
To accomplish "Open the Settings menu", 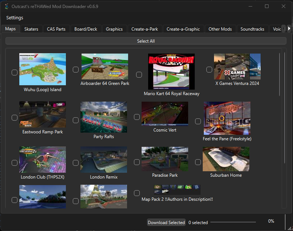I will click(x=15, y=17).
